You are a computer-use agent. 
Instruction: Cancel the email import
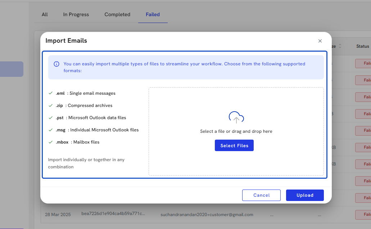click(261, 195)
